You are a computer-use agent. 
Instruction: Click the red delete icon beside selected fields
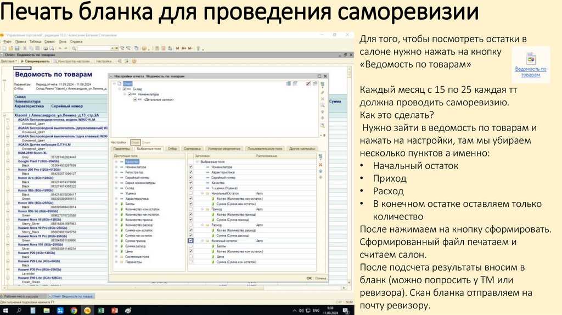(321, 165)
